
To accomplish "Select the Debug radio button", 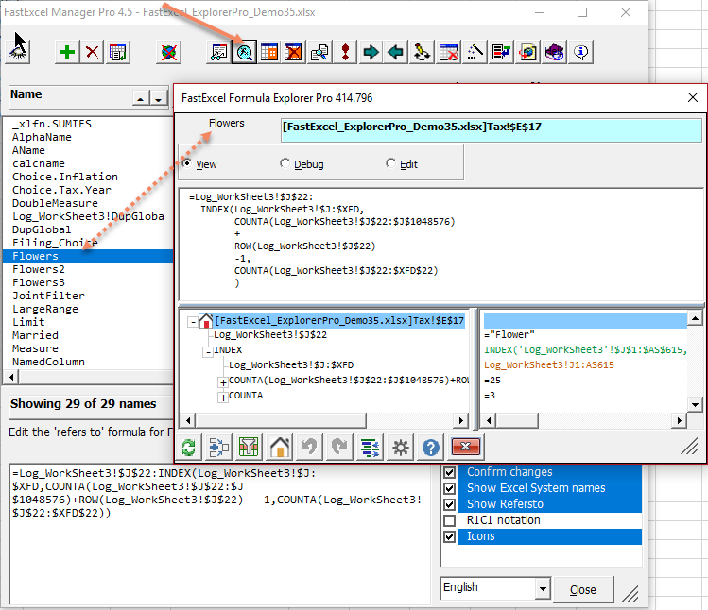I will [285, 163].
